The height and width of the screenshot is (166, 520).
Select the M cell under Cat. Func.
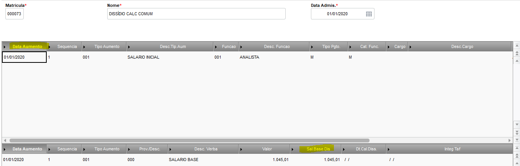pyautogui.click(x=366, y=57)
